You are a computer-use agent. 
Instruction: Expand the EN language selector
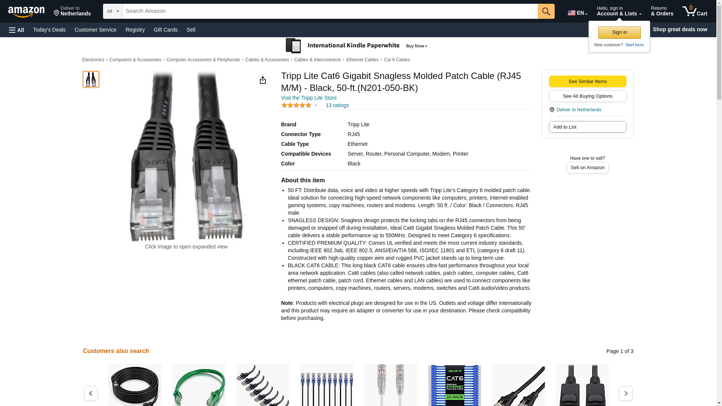578,13
